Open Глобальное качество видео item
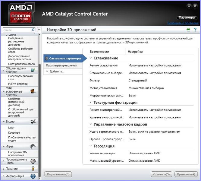This screenshot has height=181, width=201. [x=22, y=139]
